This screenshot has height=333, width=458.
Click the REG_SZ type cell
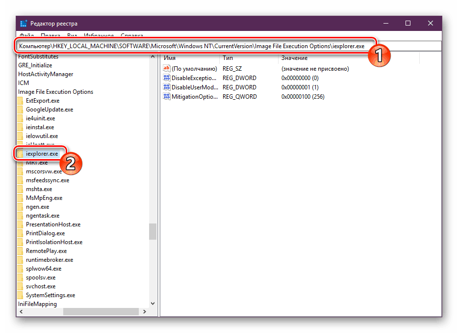coord(232,69)
